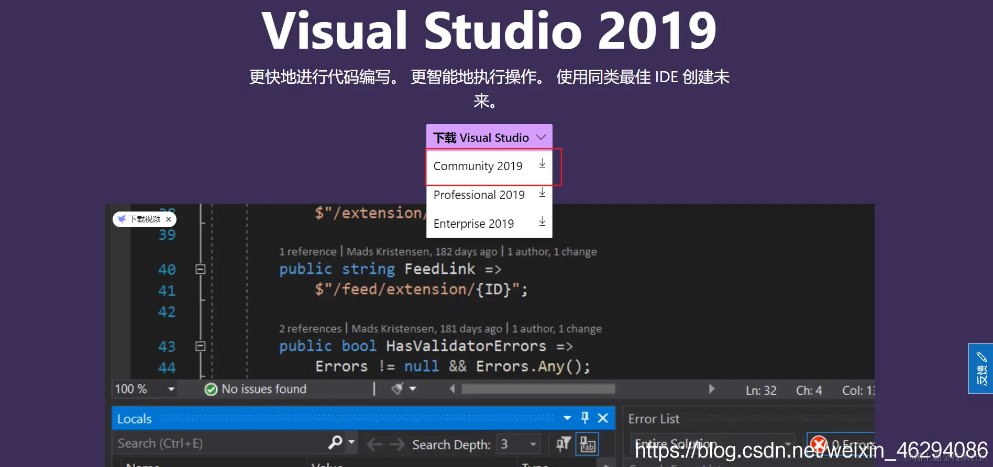Click line number 41 in the gutter

[167, 291]
